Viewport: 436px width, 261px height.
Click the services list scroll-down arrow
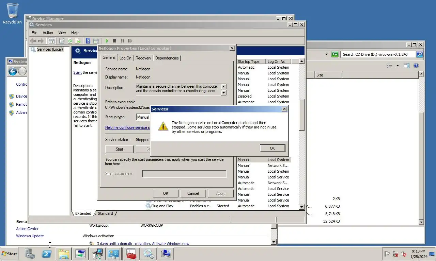(302, 207)
